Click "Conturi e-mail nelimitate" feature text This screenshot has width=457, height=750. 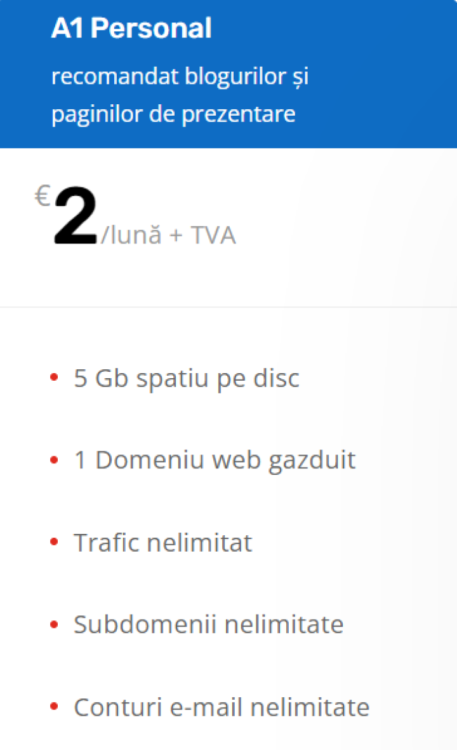222,707
